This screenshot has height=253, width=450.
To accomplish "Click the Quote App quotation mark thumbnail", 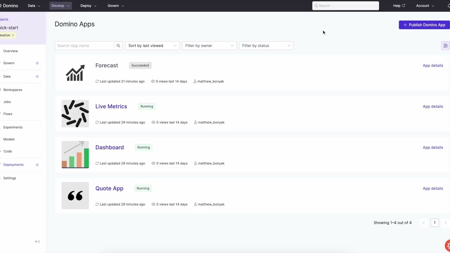I will tap(75, 196).
